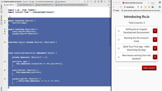Click the VCS commit changes icon
Screen dimensions: 162x91
(98, 2)
